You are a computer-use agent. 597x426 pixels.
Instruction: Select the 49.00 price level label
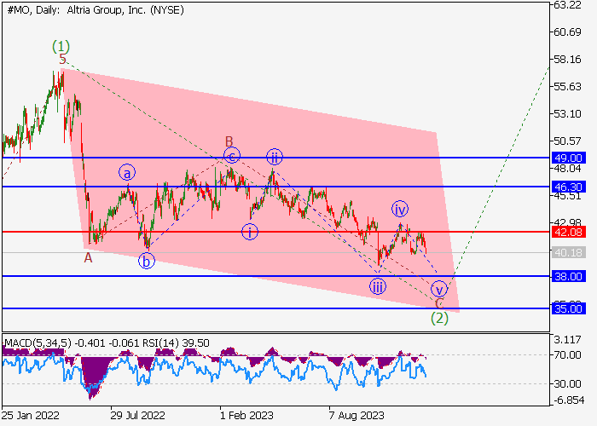pos(569,158)
